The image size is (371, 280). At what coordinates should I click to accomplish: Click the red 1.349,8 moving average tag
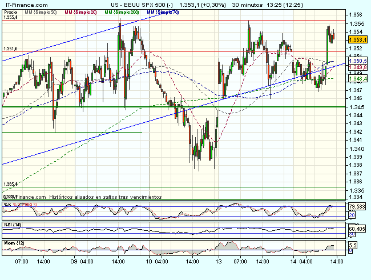(x=358, y=67)
